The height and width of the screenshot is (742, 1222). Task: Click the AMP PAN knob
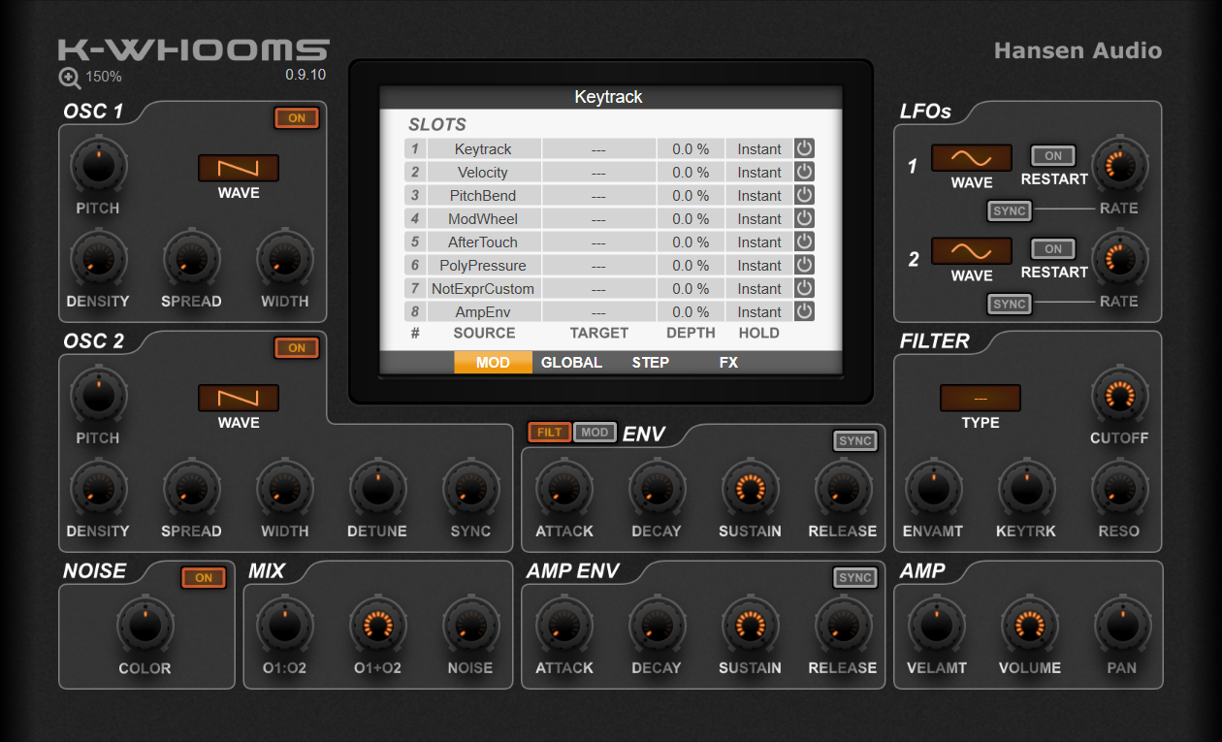pyautogui.click(x=1122, y=626)
